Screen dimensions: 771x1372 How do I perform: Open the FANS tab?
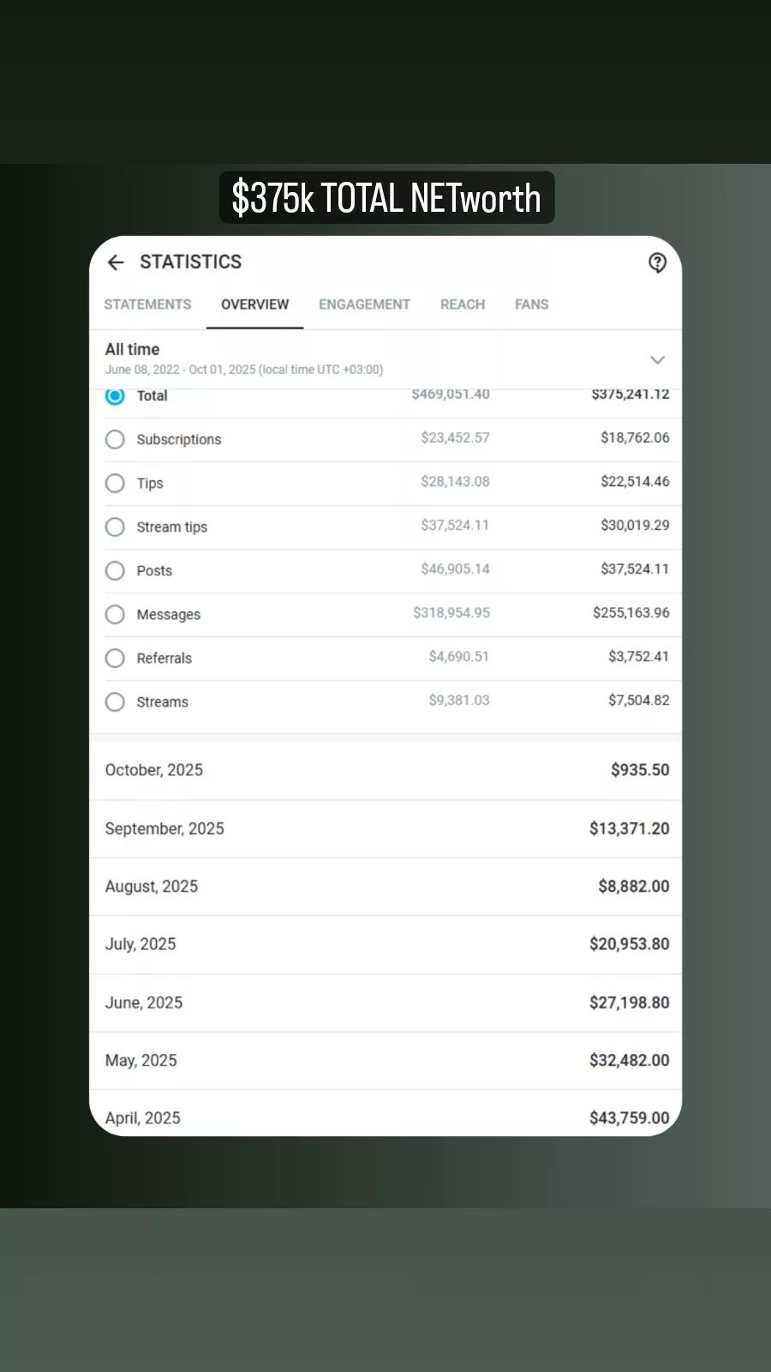coord(531,304)
